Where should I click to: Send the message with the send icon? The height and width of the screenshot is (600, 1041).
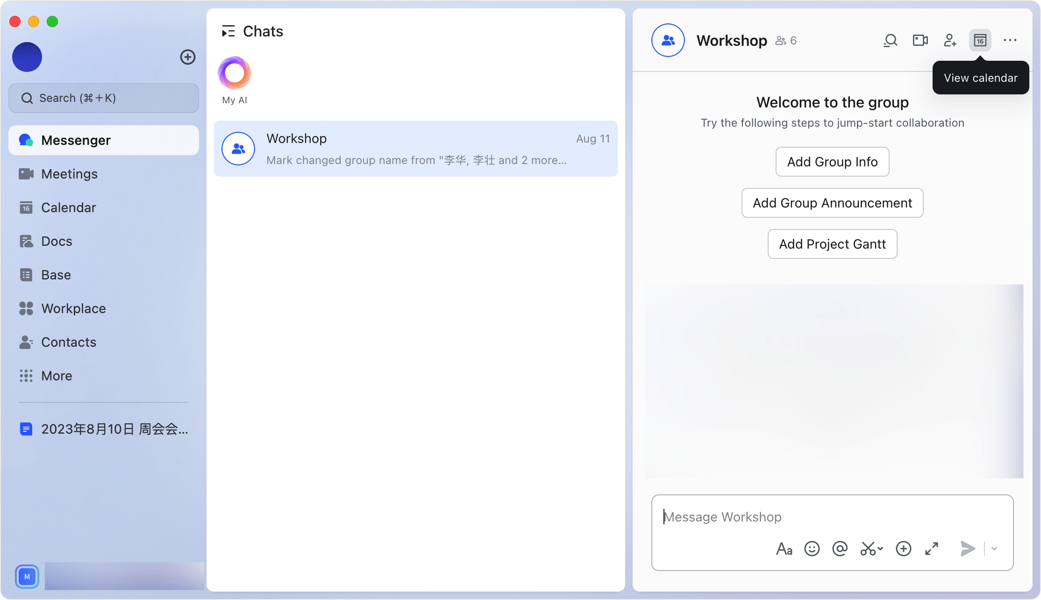pos(967,549)
